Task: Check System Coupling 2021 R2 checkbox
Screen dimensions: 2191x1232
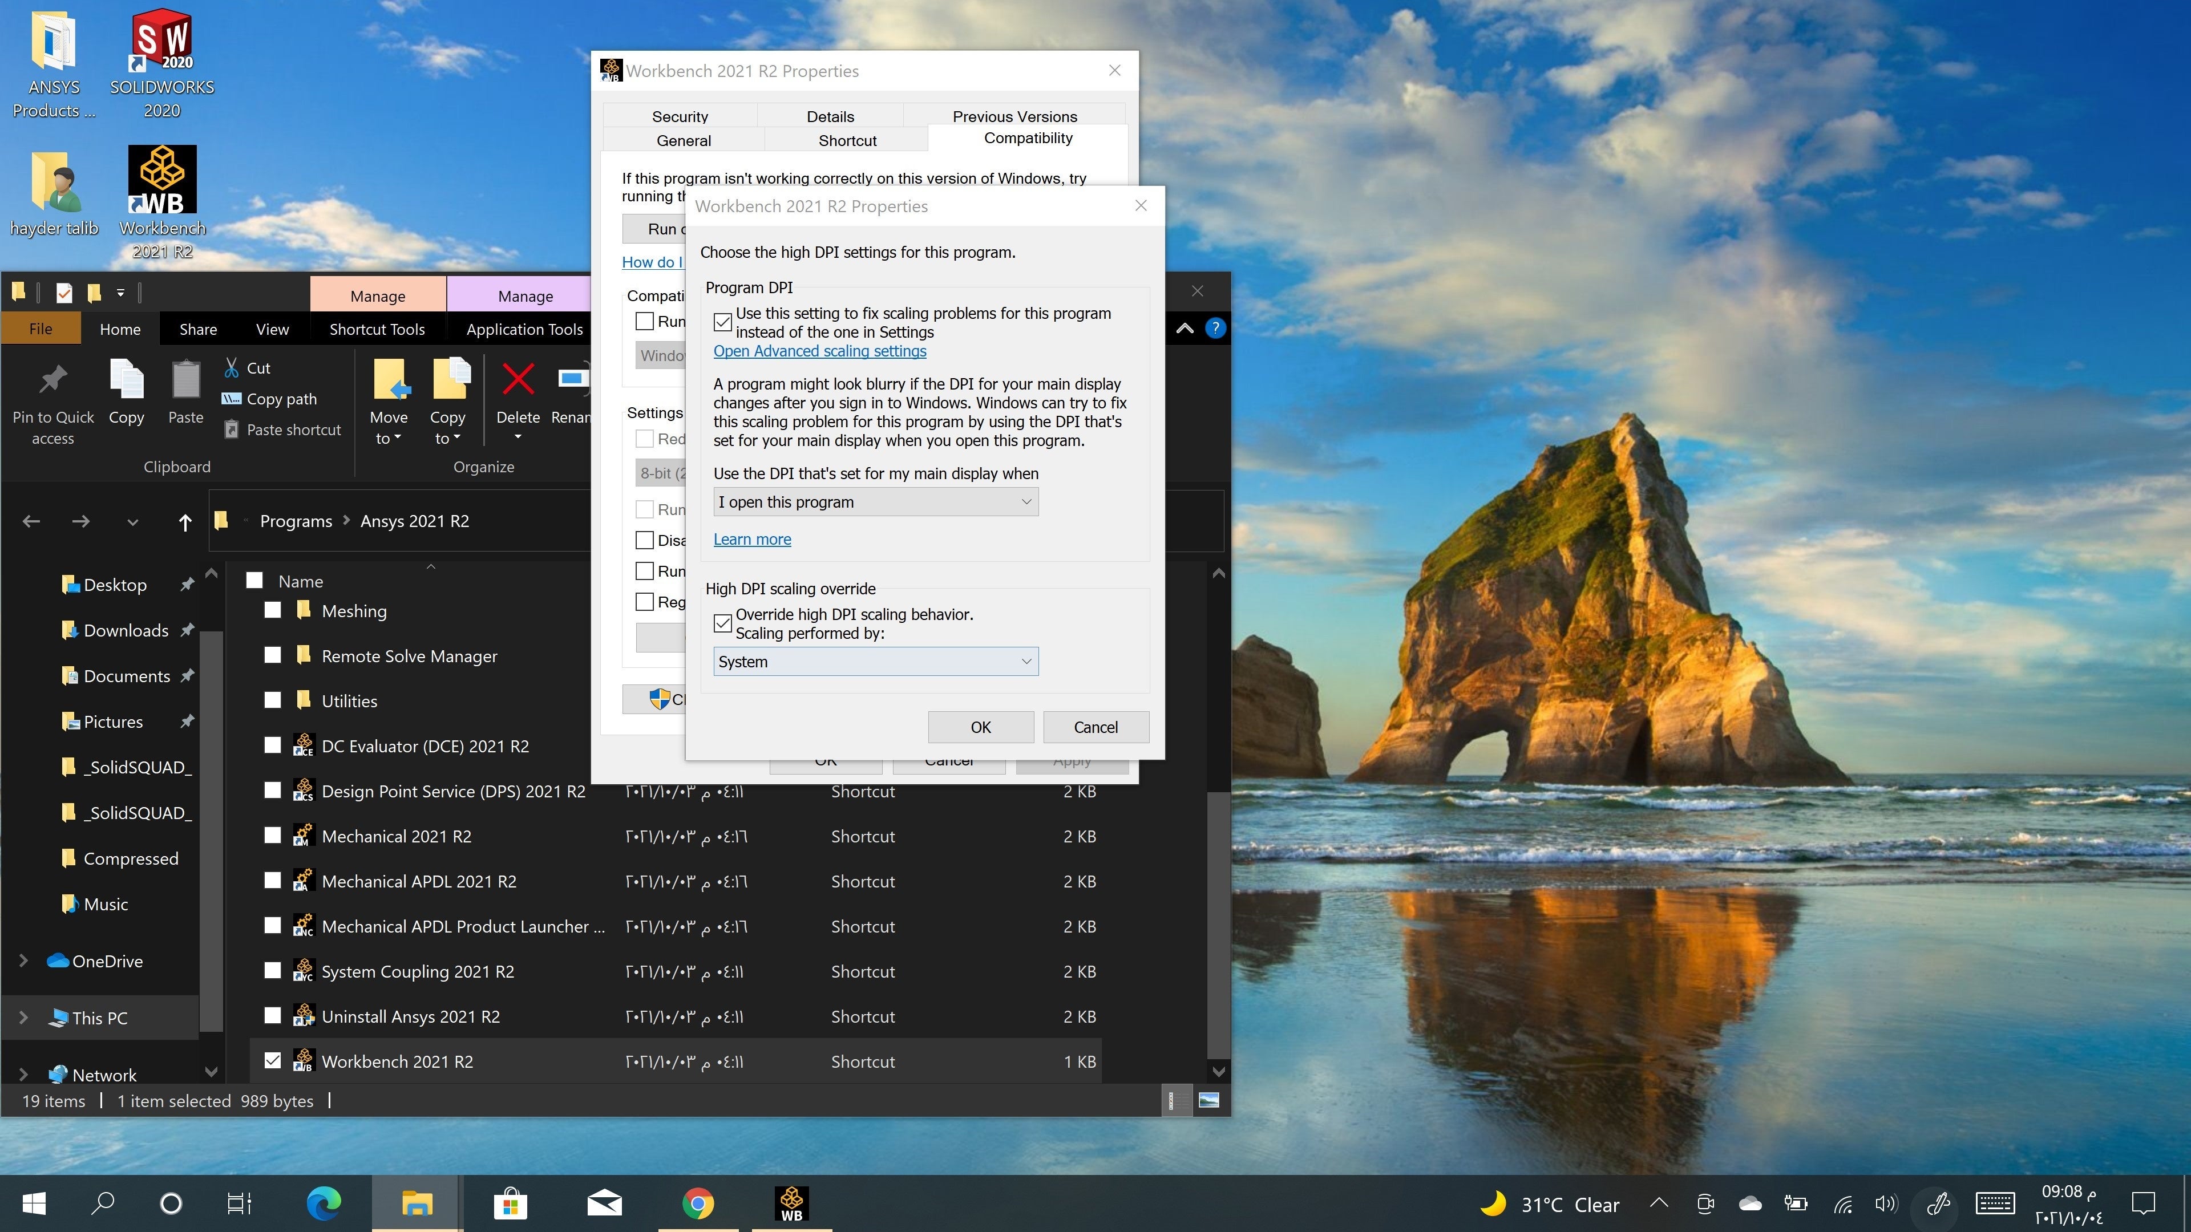Action: tap(272, 971)
